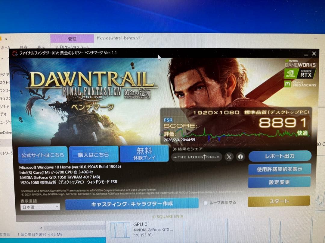
Task: Open キャスティング・キャラクター作成 character creation
Action: [x=132, y=204]
